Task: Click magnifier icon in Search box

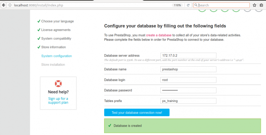Action: point(196,5)
